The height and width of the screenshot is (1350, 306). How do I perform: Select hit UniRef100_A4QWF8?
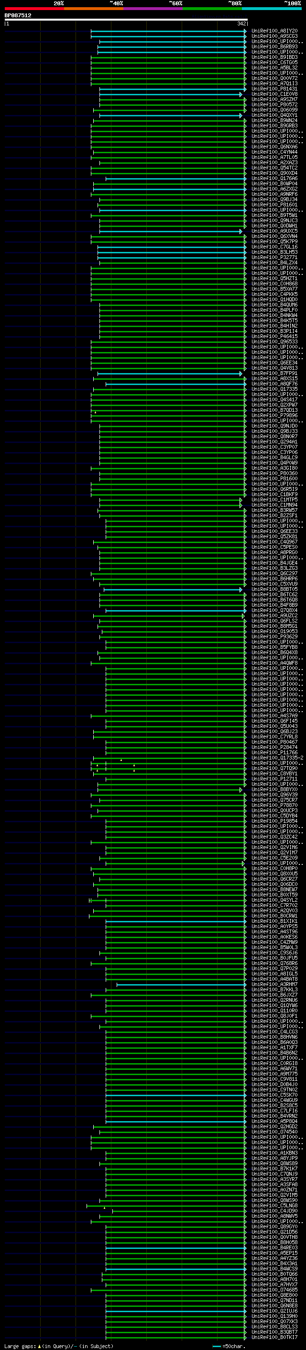pyautogui.click(x=274, y=663)
